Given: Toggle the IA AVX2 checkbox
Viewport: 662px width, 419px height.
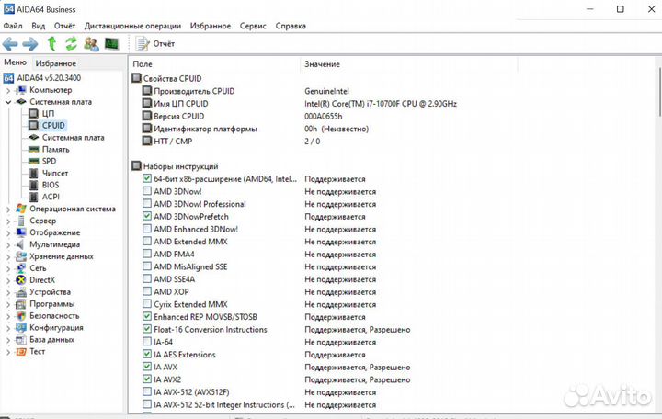Looking at the screenshot, I should 146,379.
